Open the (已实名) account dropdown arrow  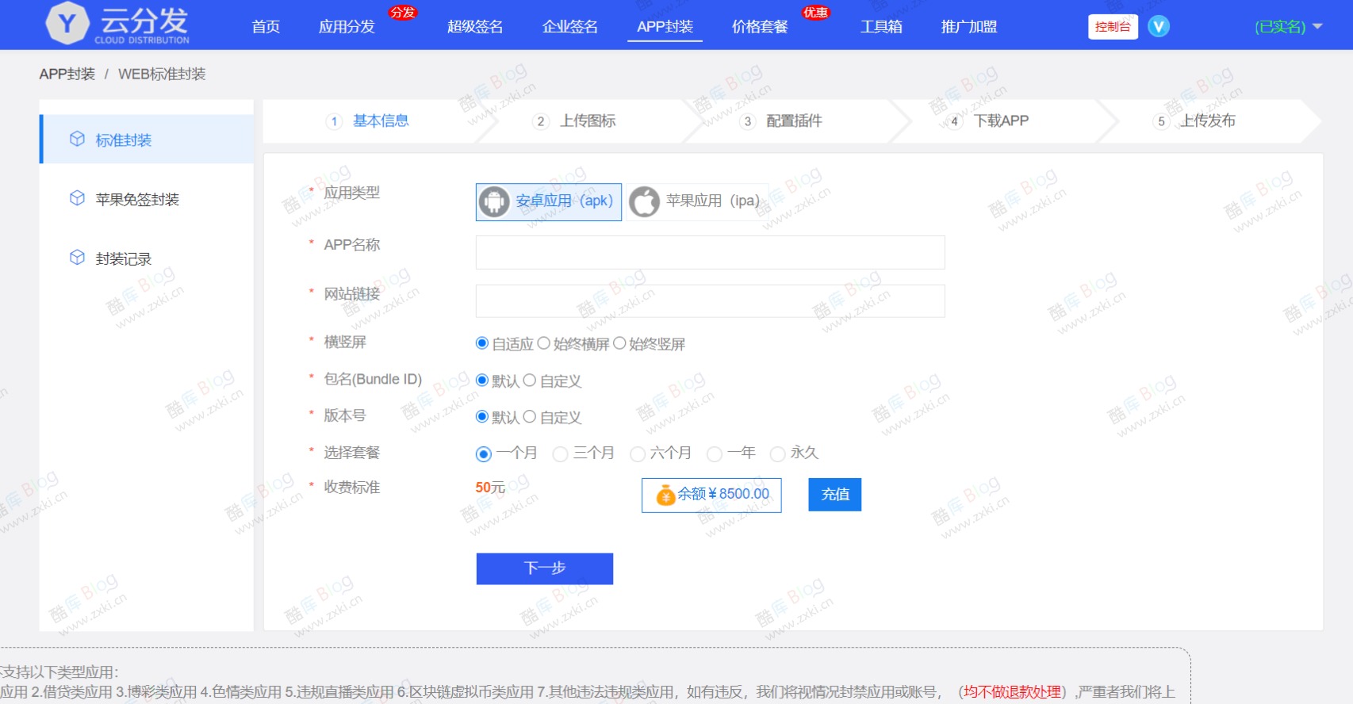pyautogui.click(x=1317, y=26)
